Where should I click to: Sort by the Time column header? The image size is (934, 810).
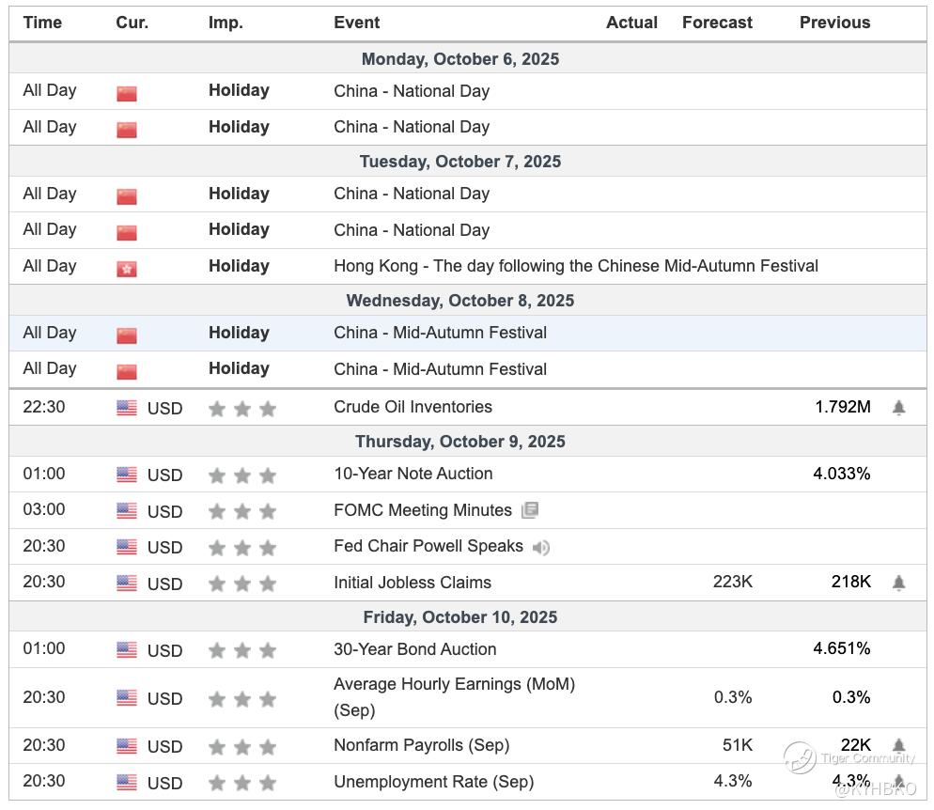(x=42, y=23)
